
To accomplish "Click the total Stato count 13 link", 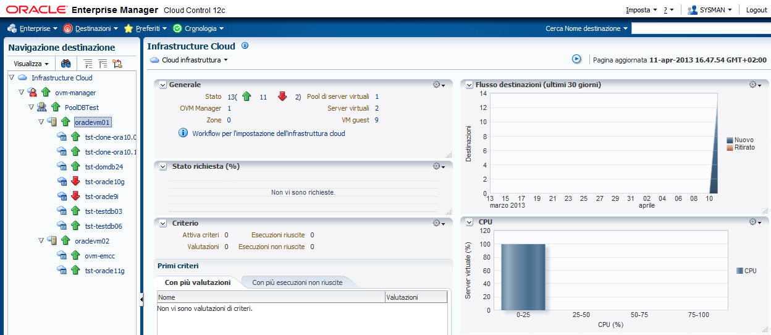I will coord(231,97).
